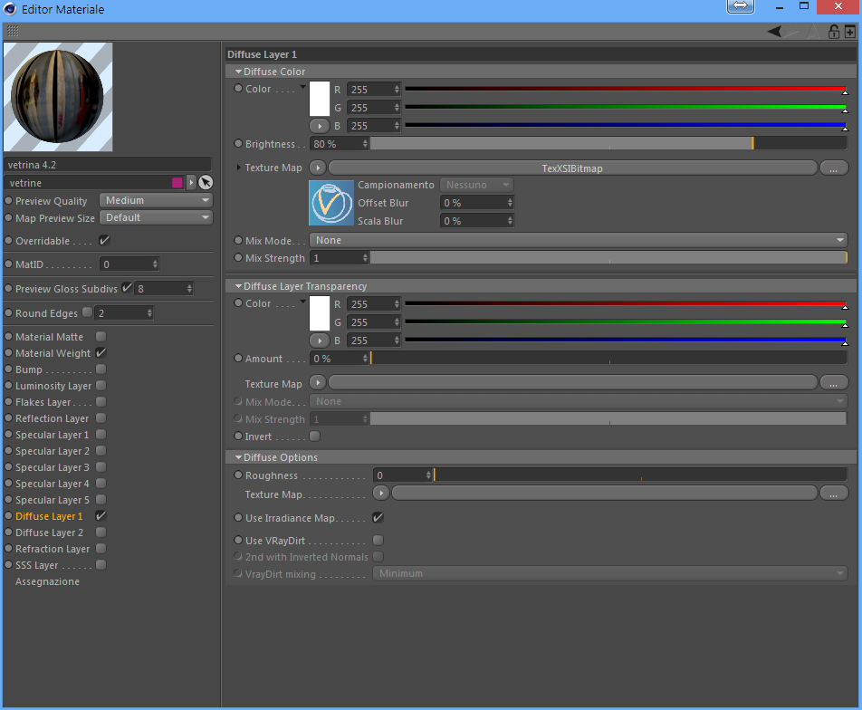Select Refraction Layer in the list

(x=53, y=549)
